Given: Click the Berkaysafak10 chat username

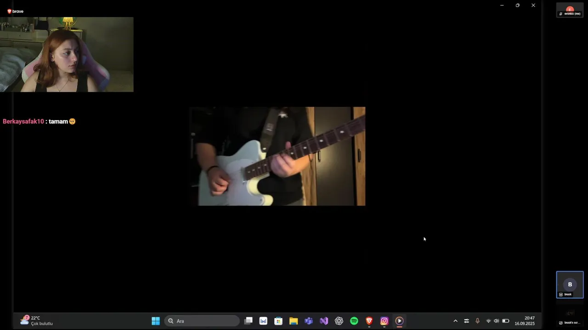Looking at the screenshot, I should (23, 121).
